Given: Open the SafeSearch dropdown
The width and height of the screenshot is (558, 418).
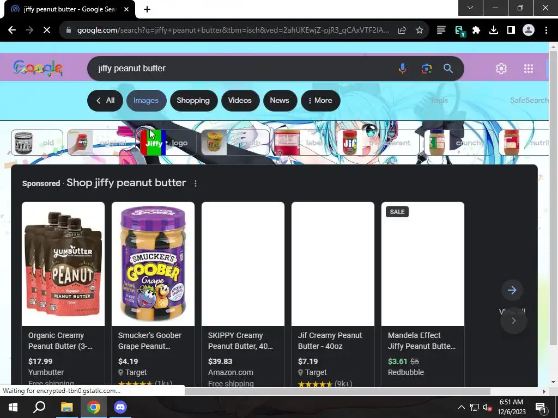Looking at the screenshot, I should (529, 100).
